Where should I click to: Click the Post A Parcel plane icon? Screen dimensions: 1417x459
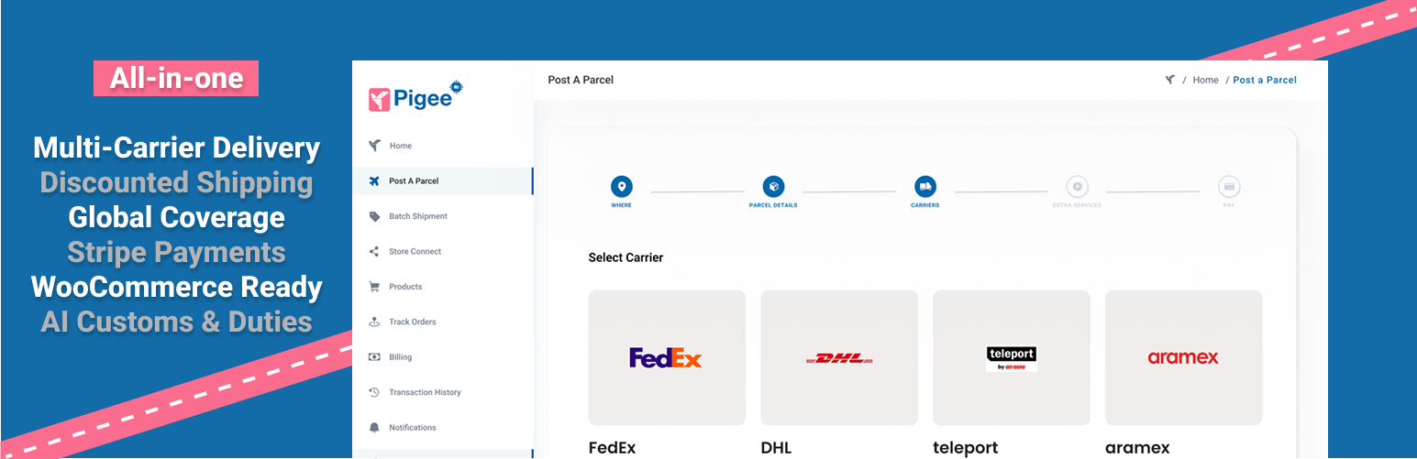click(x=374, y=181)
